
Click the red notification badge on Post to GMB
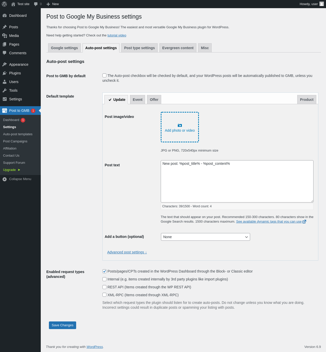tap(33, 111)
